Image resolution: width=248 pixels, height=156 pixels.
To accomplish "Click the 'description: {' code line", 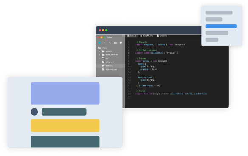I will click(146, 77).
